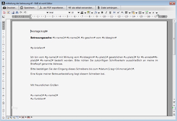Screen dimensions: 177x121
Task: Click the undo arrow icon
Action: click(25, 13)
